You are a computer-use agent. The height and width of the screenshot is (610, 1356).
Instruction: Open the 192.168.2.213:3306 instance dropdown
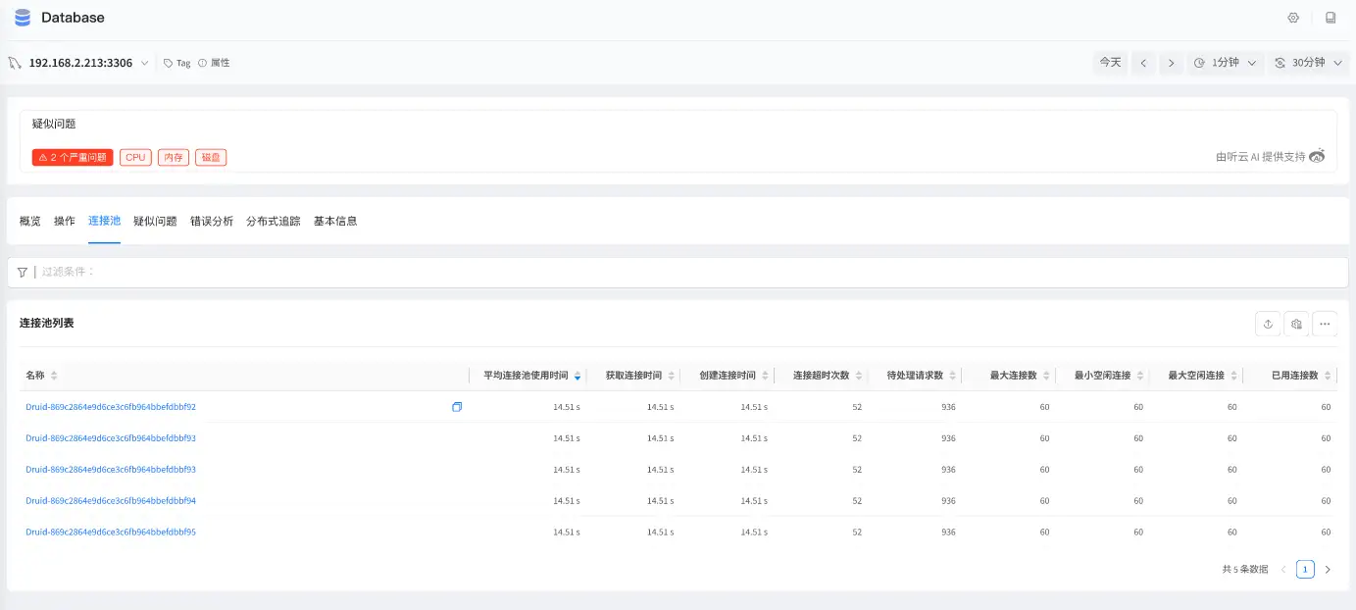tap(145, 62)
